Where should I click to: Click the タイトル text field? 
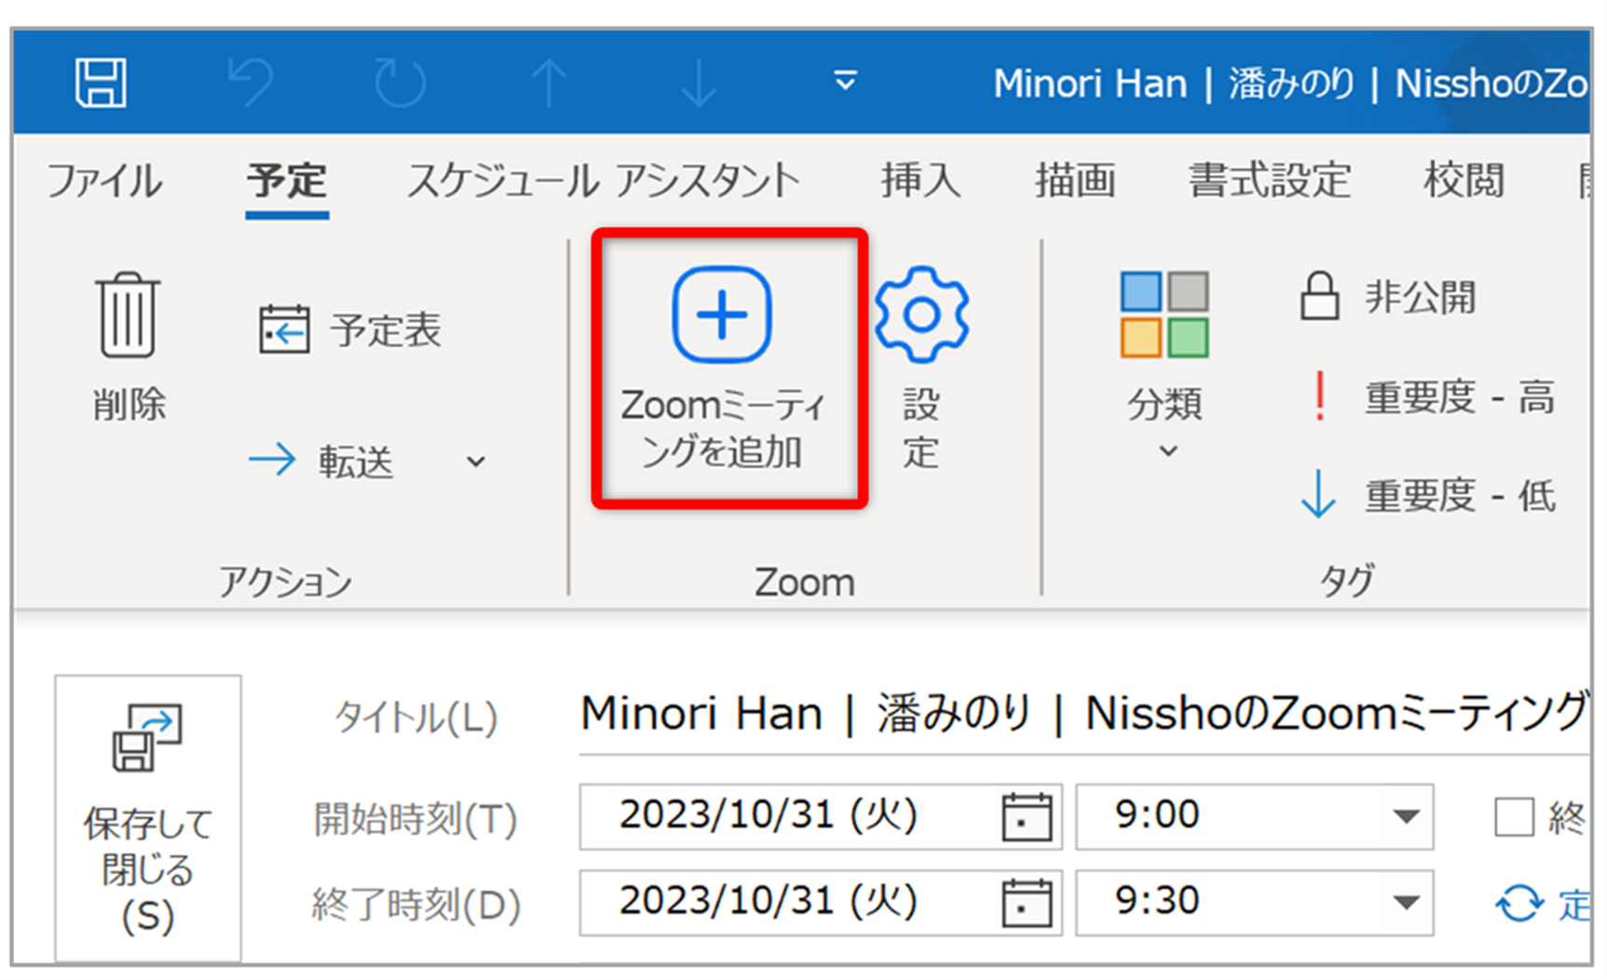click(x=1083, y=716)
